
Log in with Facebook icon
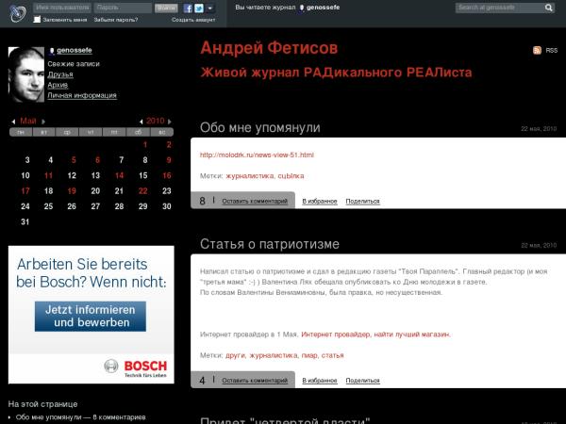[188, 8]
